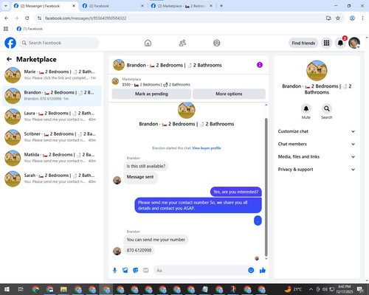Screen dimensions: 369x295
Task: Choose a sticker in the composer
Action: [x=136, y=271]
